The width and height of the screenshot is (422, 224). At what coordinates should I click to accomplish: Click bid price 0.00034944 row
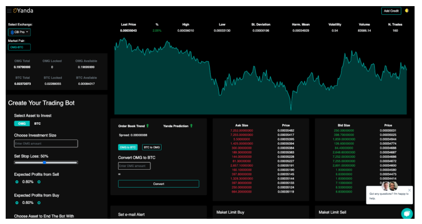point(388,140)
